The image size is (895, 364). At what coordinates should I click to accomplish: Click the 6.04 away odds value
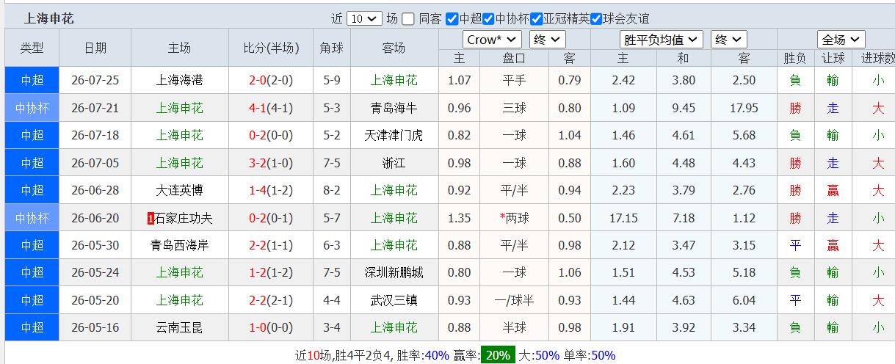click(744, 300)
